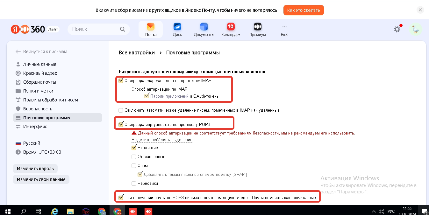Click the Способ авторизации по IMAP label
429x215 pixels.
coord(160,89)
